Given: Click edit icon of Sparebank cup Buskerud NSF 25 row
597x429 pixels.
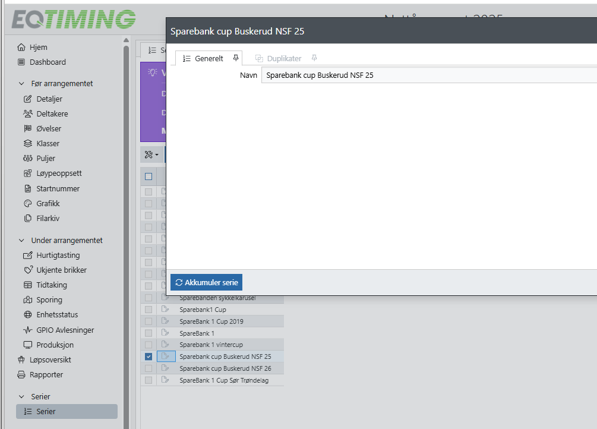Looking at the screenshot, I should pyautogui.click(x=165, y=357).
